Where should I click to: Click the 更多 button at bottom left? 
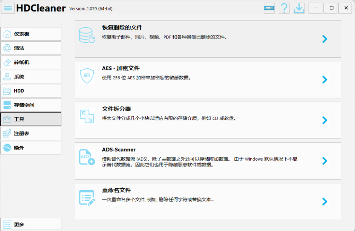click(x=31, y=224)
